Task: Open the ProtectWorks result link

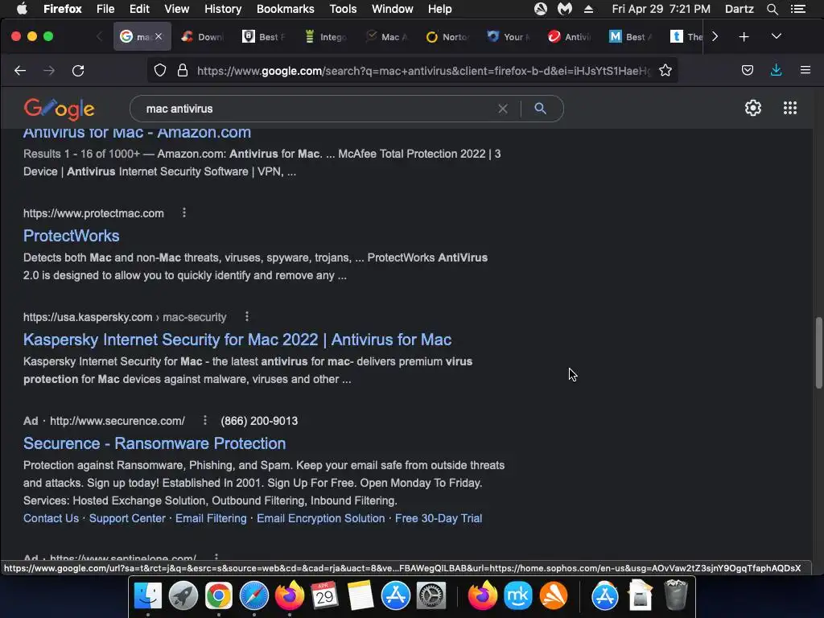Action: [x=72, y=236]
